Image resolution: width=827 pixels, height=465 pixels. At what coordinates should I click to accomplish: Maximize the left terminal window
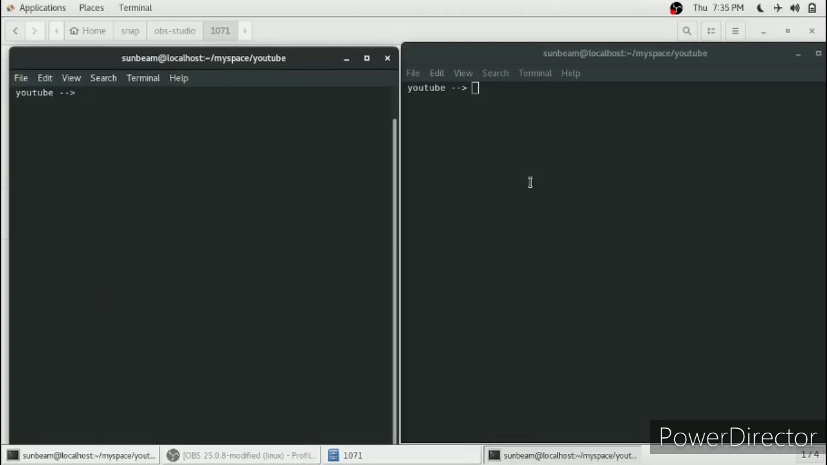[367, 58]
